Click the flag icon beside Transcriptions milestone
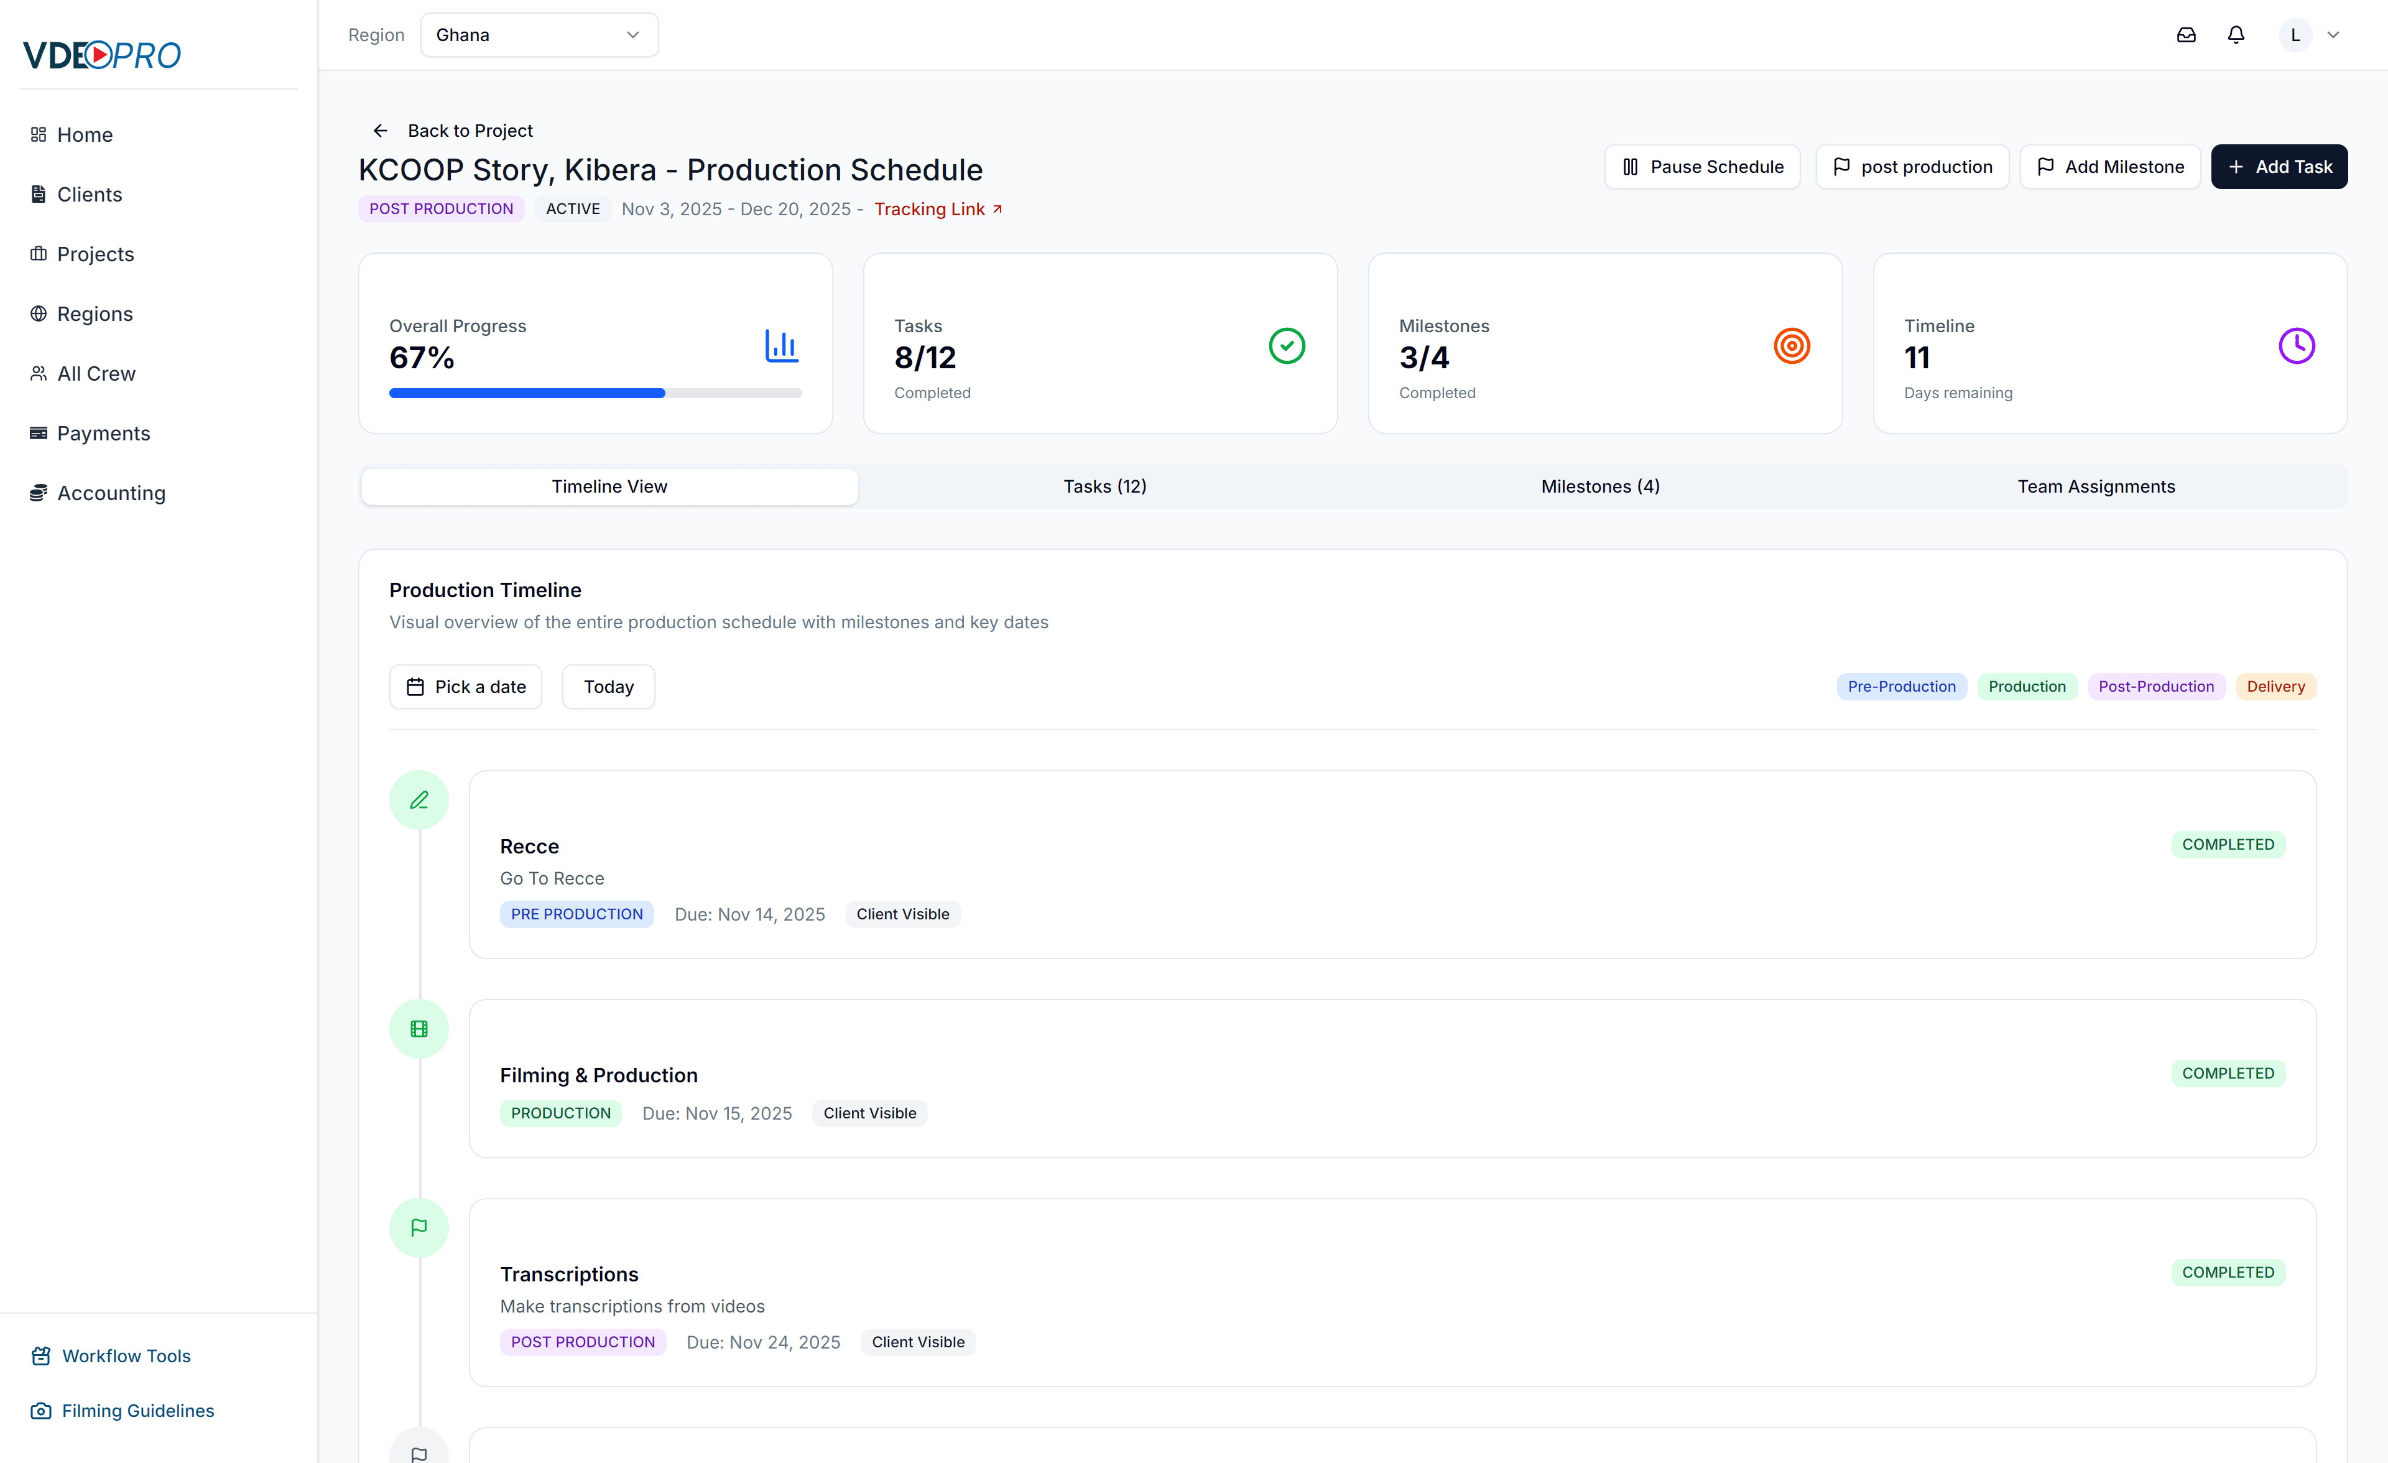 419,1227
